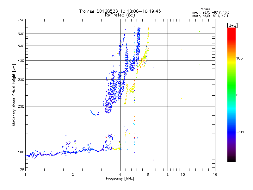This screenshot has height=190, width=253.
Task: Click the 'Stationary phase Virtual Height [km]' axis label
Action: (x=14, y=95)
